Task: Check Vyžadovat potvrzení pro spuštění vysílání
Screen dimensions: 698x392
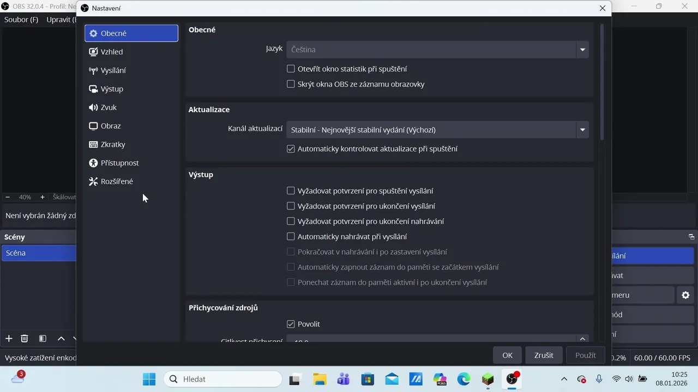Action: tap(291, 191)
